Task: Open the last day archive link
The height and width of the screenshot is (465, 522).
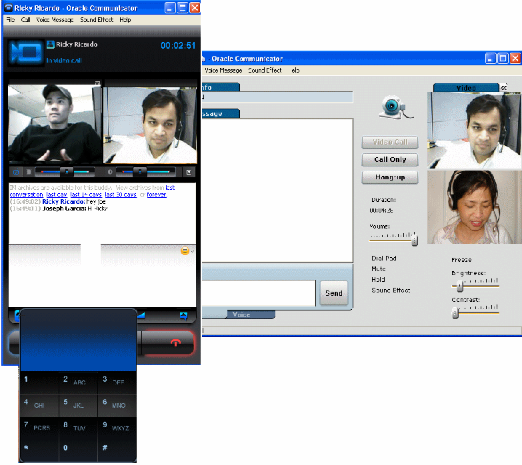Action: point(57,195)
